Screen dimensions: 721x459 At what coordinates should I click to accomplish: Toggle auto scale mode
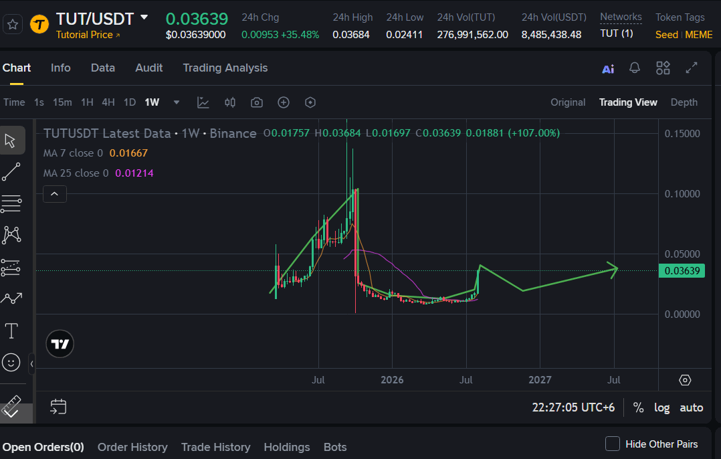(x=691, y=407)
